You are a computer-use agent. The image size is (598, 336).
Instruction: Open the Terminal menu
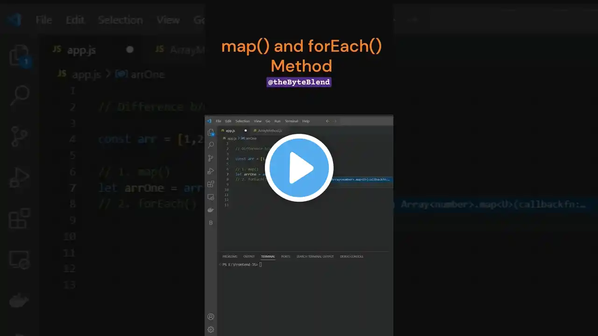(x=292, y=121)
